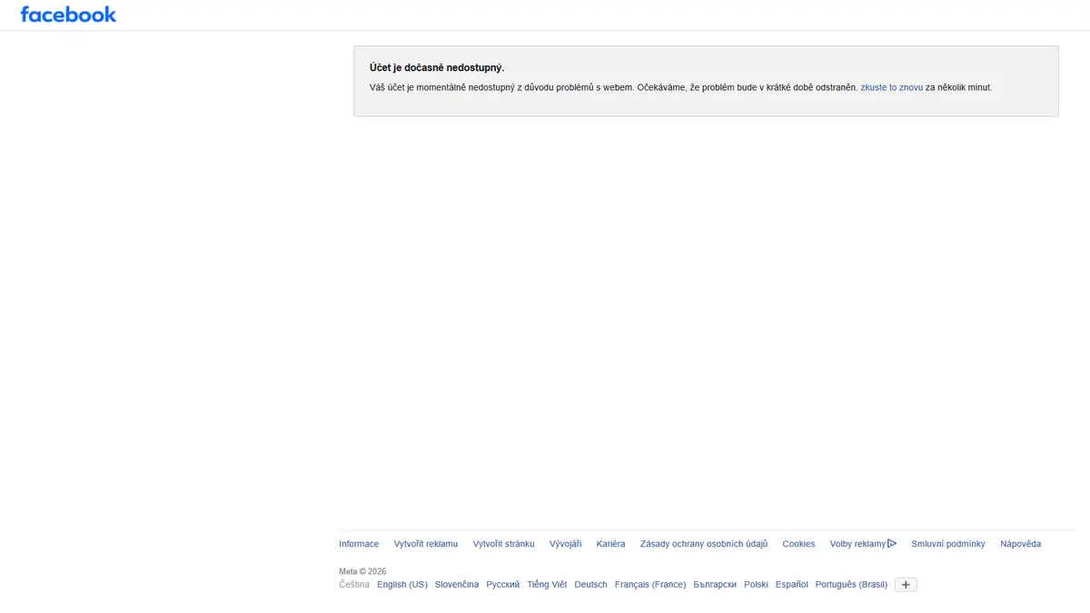Switch language to Български
The image size is (1090, 613).
click(715, 585)
